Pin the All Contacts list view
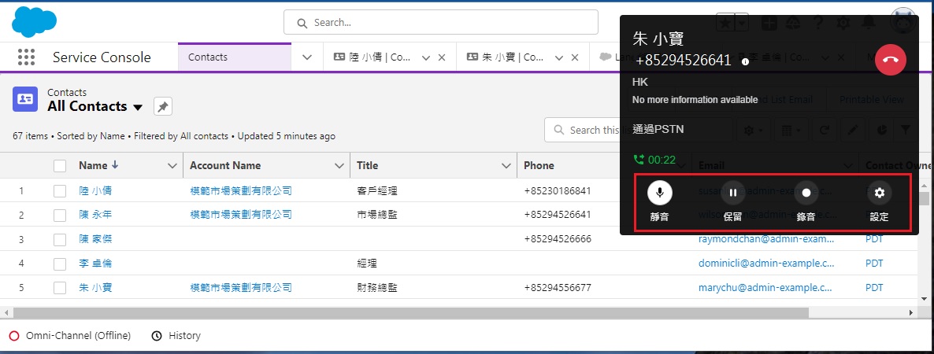 pyautogui.click(x=162, y=106)
